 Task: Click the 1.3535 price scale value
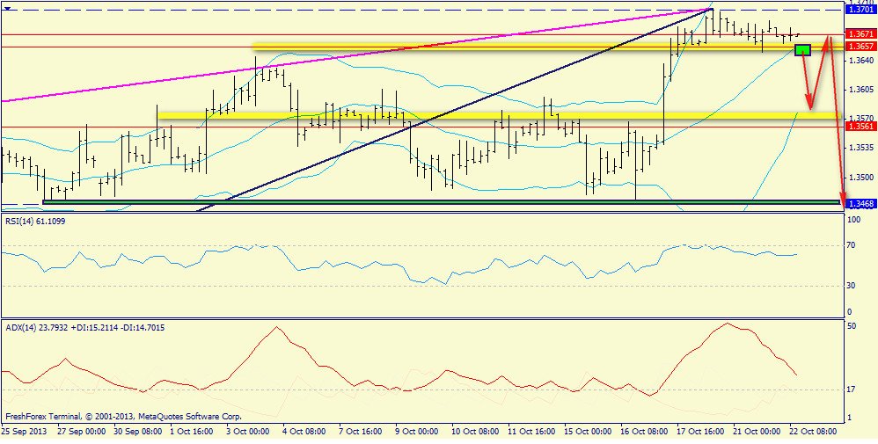(860, 148)
